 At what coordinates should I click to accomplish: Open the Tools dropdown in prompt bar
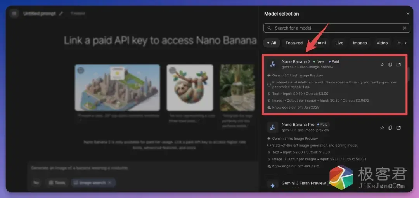point(57,182)
